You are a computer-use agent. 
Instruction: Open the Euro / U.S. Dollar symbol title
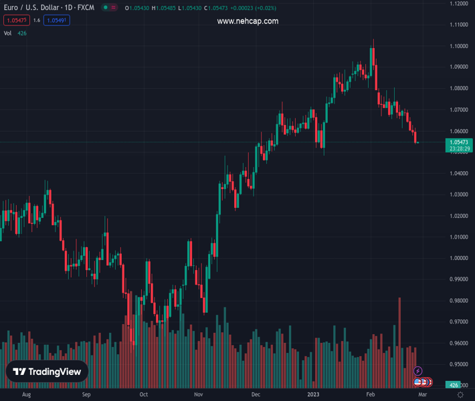pos(48,8)
